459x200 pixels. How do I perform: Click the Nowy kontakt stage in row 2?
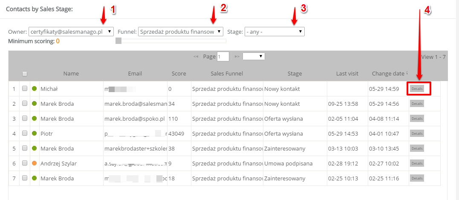(x=282, y=104)
